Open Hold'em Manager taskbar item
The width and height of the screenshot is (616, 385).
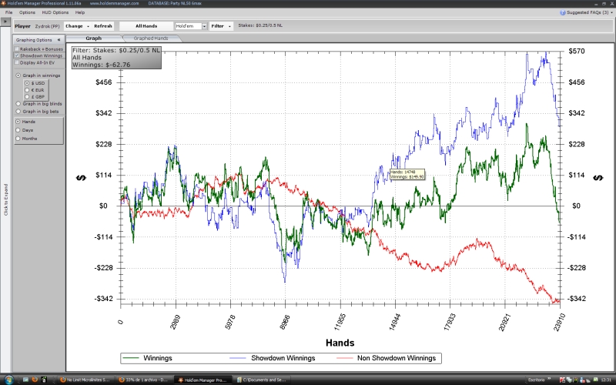tap(203, 380)
